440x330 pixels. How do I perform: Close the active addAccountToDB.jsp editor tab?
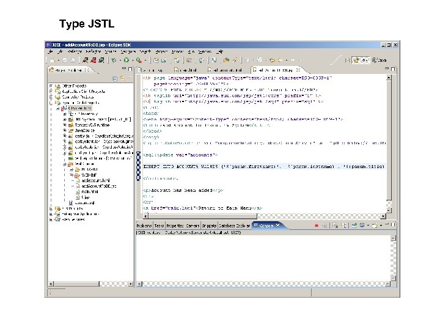click(x=298, y=70)
